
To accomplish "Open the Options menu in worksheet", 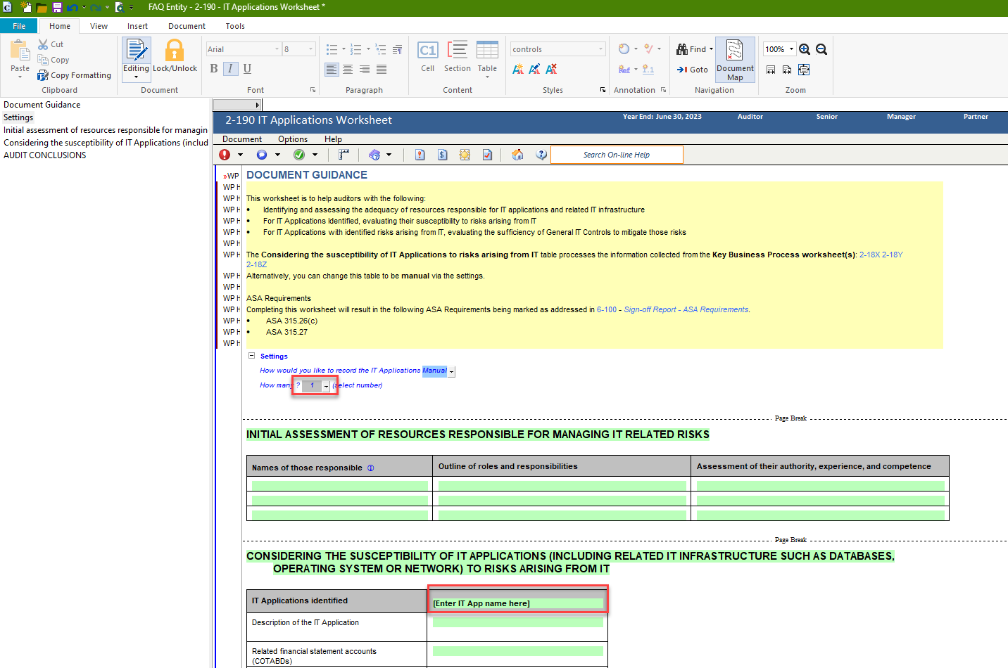I will pyautogui.click(x=292, y=139).
